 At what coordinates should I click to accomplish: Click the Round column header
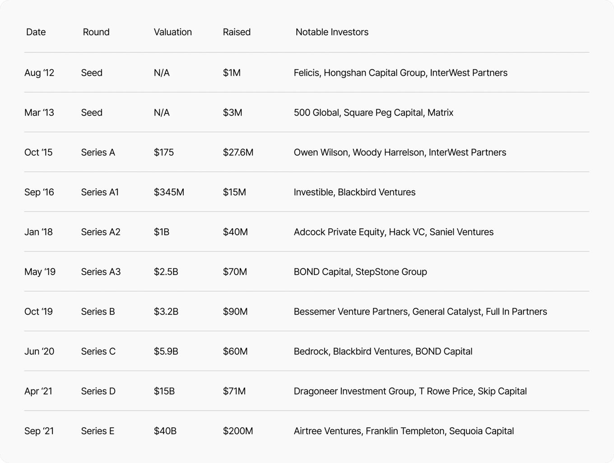click(96, 32)
